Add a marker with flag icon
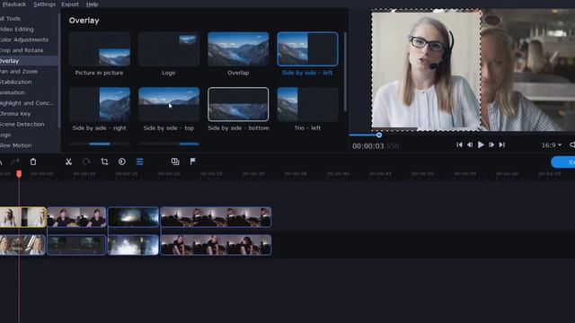575x323 pixels. click(193, 161)
